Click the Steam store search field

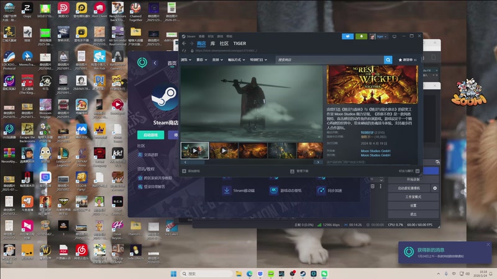pyautogui.click(x=330, y=60)
